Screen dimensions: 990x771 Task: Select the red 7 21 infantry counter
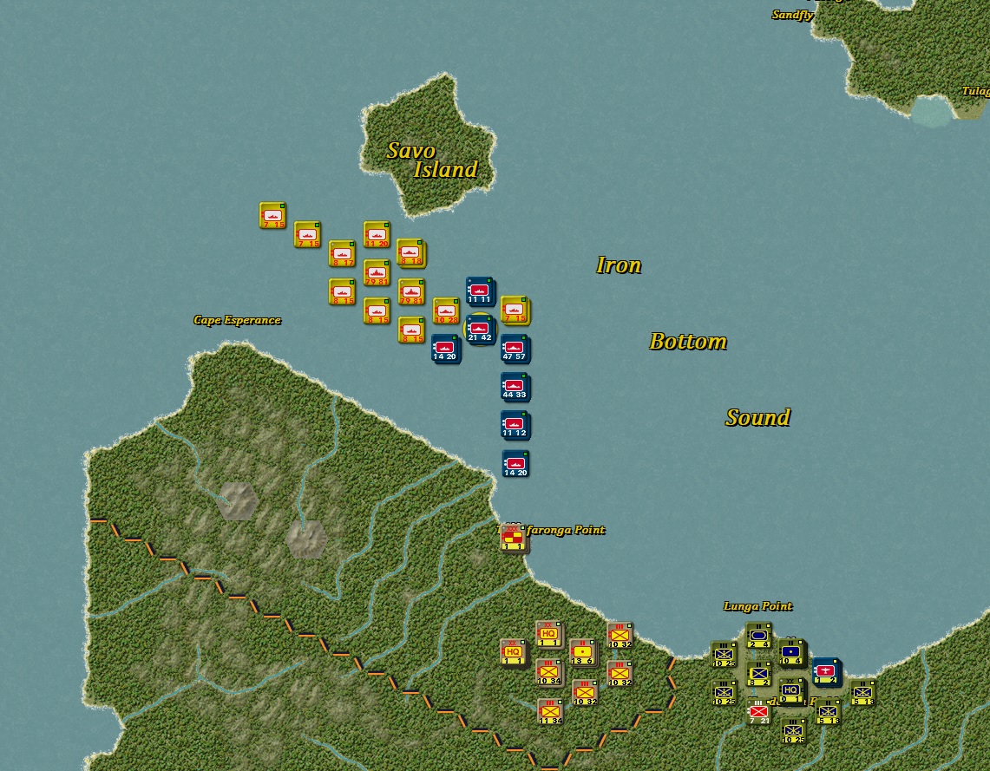coord(758,711)
